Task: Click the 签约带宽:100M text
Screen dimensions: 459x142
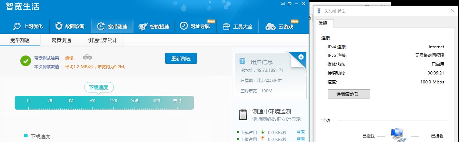Action: (256, 91)
